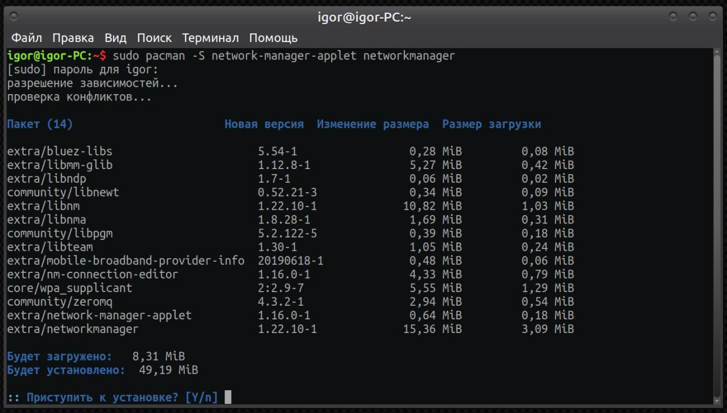The width and height of the screenshot is (727, 413).
Task: Click the extra/libnm package name
Action: [43, 206]
